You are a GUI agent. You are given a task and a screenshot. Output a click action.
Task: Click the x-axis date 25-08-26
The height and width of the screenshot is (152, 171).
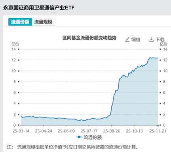[x=112, y=131]
